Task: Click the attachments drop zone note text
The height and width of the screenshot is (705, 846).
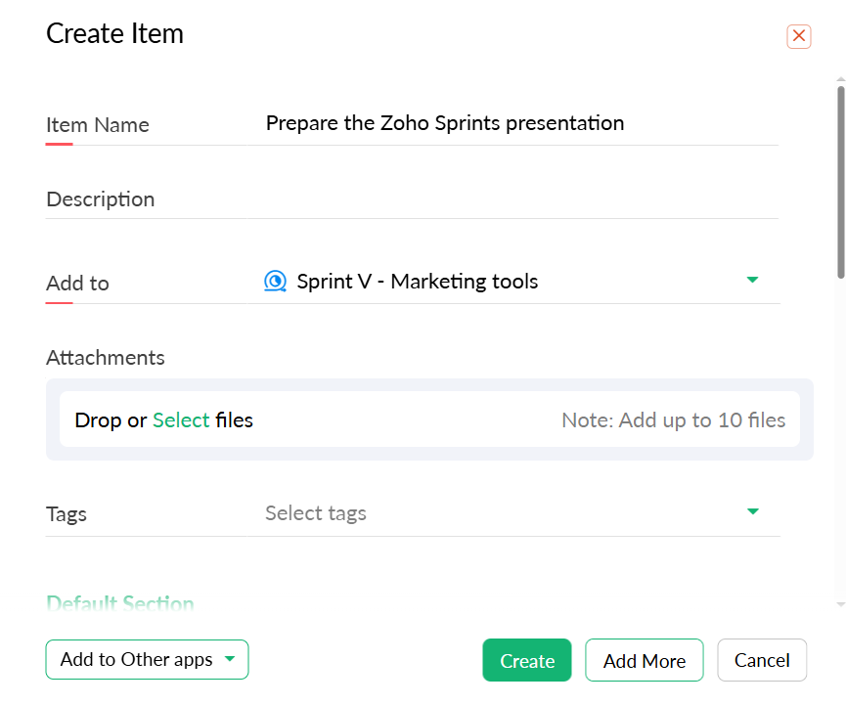Action: click(x=673, y=420)
